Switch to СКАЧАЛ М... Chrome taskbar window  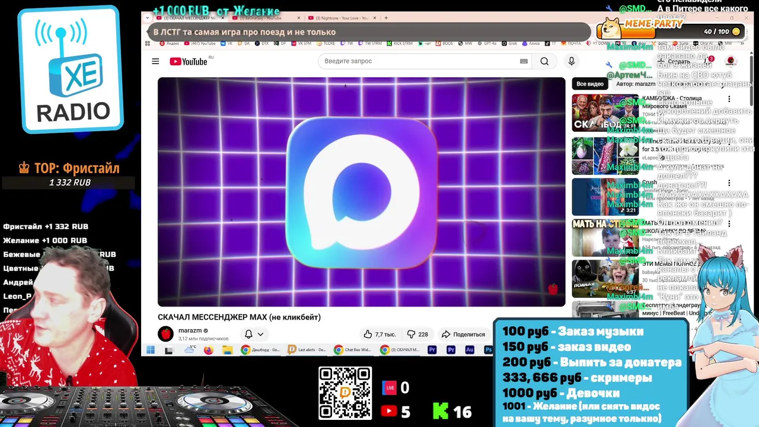pyautogui.click(x=400, y=350)
